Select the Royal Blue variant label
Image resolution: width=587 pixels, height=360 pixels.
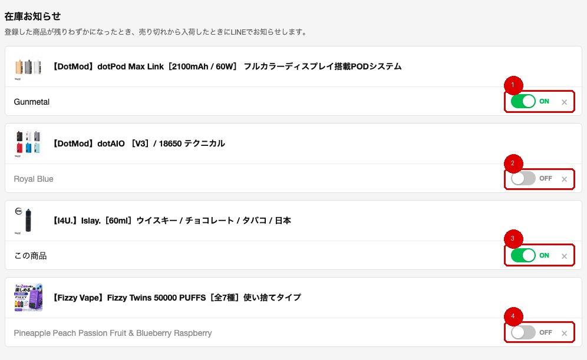[34, 179]
